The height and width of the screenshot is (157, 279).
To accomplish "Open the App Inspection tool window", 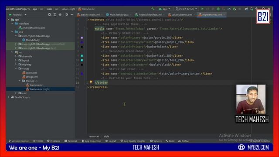I will [x=91, y=141].
